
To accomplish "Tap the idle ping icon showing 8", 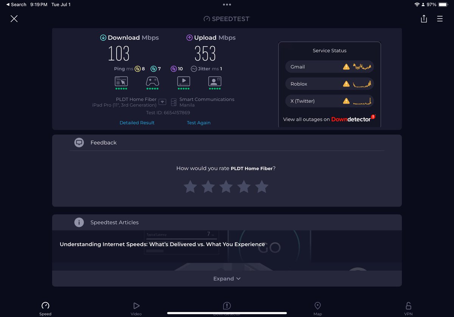I will [x=138, y=69].
